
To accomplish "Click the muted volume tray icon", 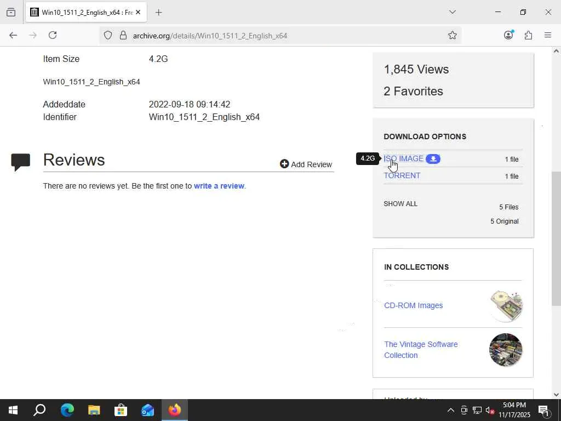I will click(490, 411).
